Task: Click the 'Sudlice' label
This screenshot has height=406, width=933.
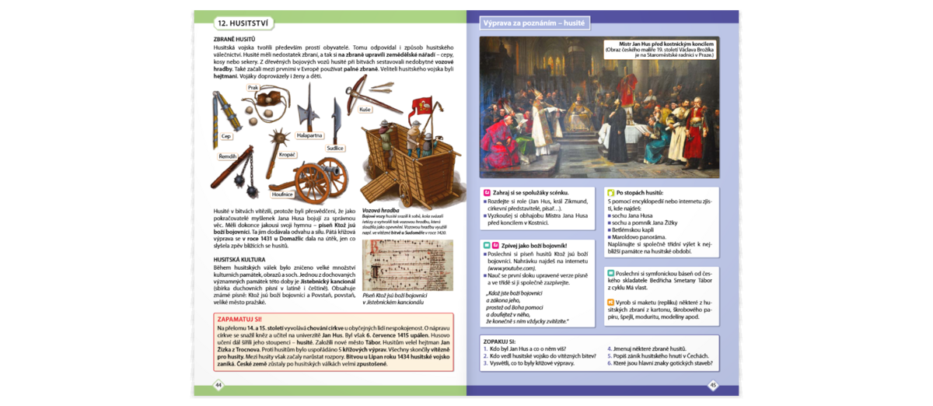Action: tap(335, 148)
